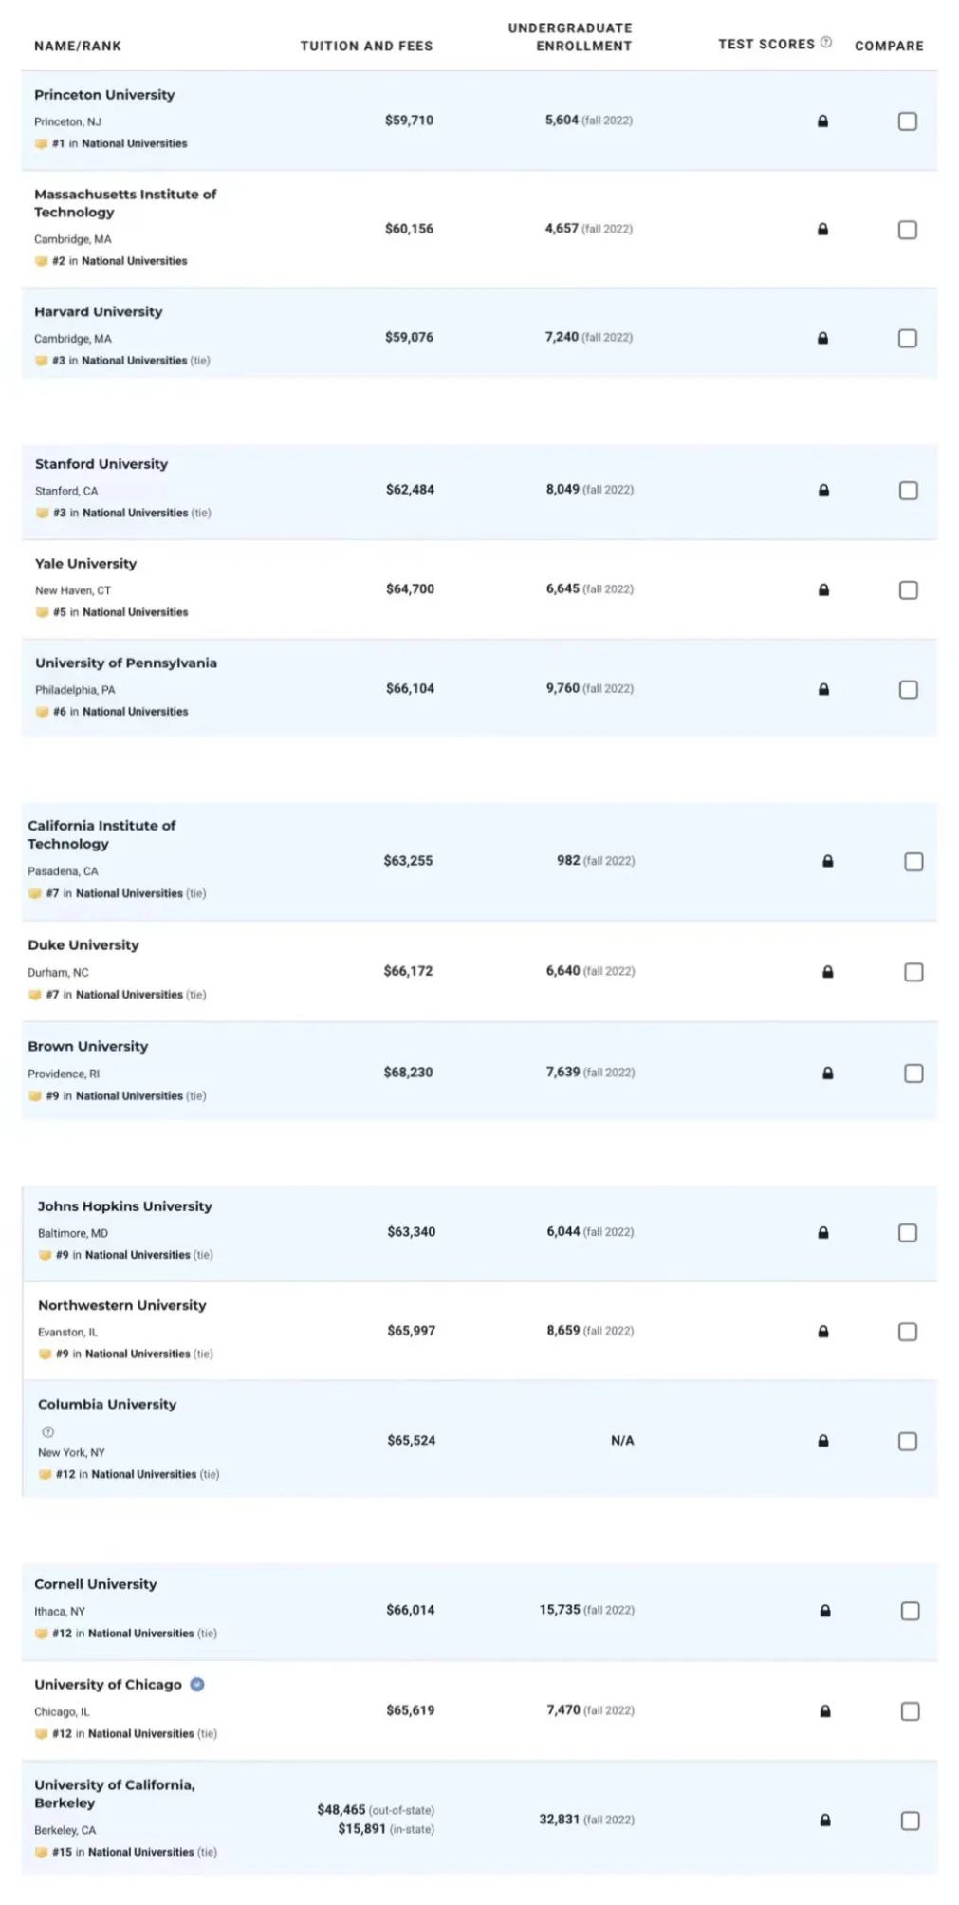Click Johns Hopkins University test scores lock
The height and width of the screenshot is (1905, 959).
tap(823, 1233)
